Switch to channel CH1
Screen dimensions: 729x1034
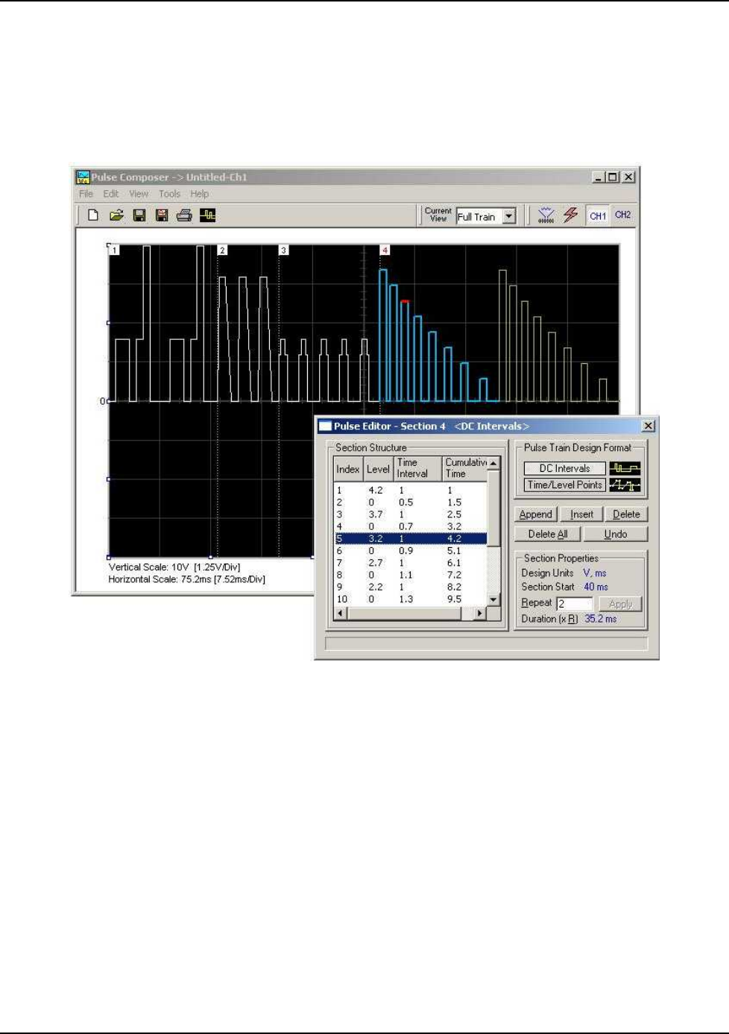click(598, 215)
